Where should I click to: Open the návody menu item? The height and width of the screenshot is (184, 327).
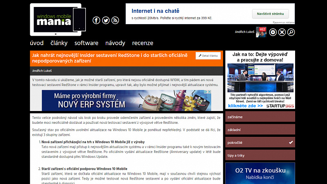115,43
